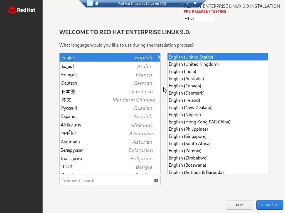Choose Français (French) language

tap(110, 75)
